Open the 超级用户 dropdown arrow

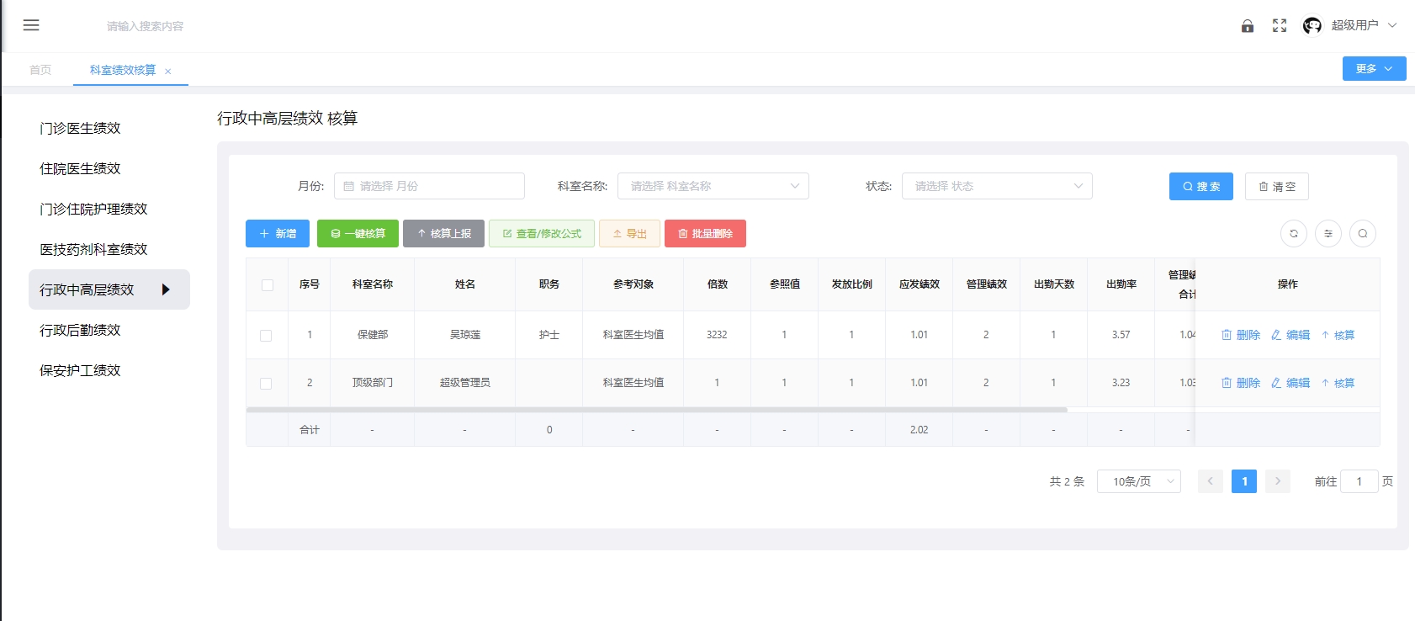(1392, 25)
